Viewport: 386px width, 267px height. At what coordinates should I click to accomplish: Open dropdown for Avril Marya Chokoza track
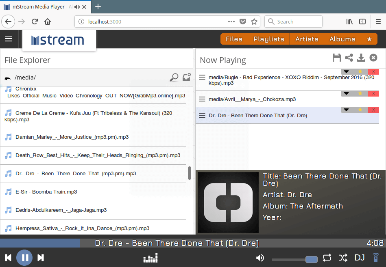[x=346, y=94]
